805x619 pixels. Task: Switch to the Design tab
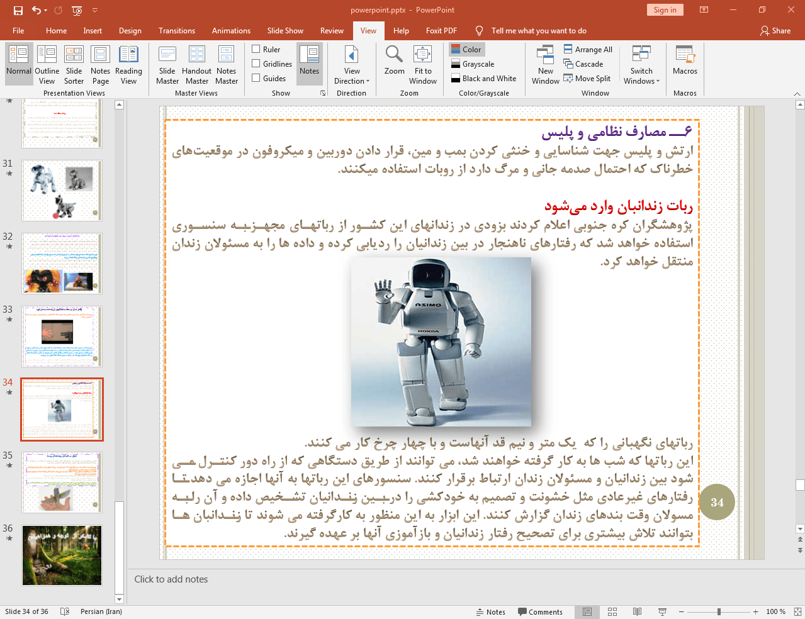coord(130,31)
